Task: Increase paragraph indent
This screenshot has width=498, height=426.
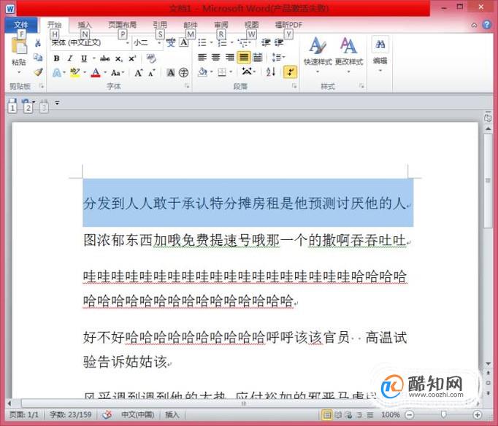Action: click(279, 42)
